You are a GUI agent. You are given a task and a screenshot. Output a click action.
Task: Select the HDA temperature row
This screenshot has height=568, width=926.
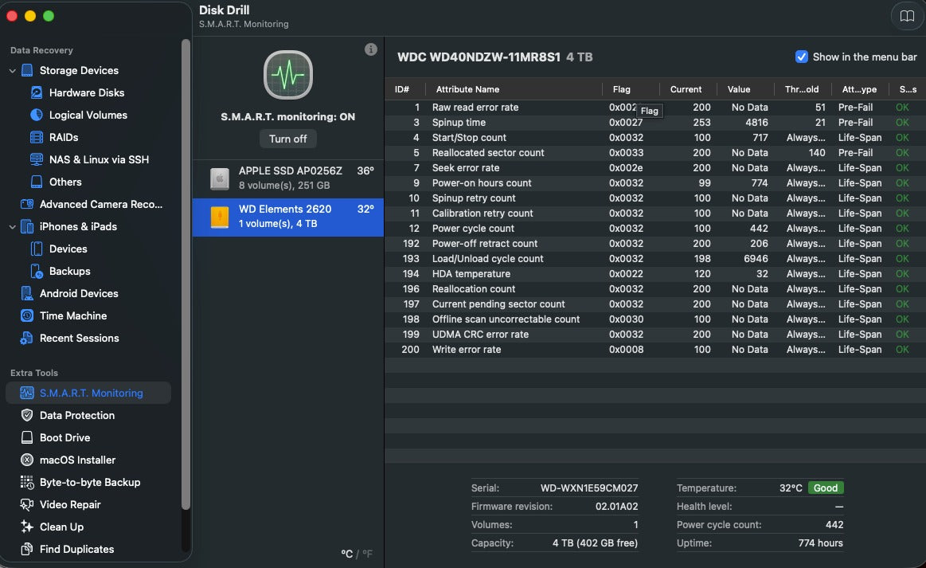(655, 274)
